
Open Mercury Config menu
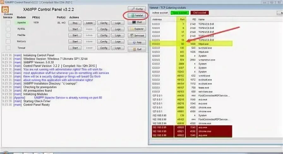[x=104, y=41]
